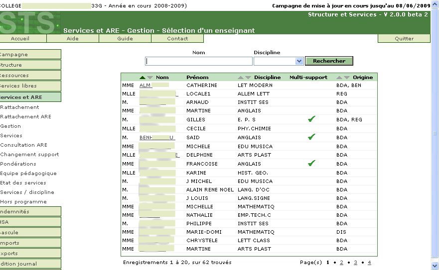This screenshot has height=270, width=439.
Task: Open Services submenu item
Action: (x=11, y=136)
